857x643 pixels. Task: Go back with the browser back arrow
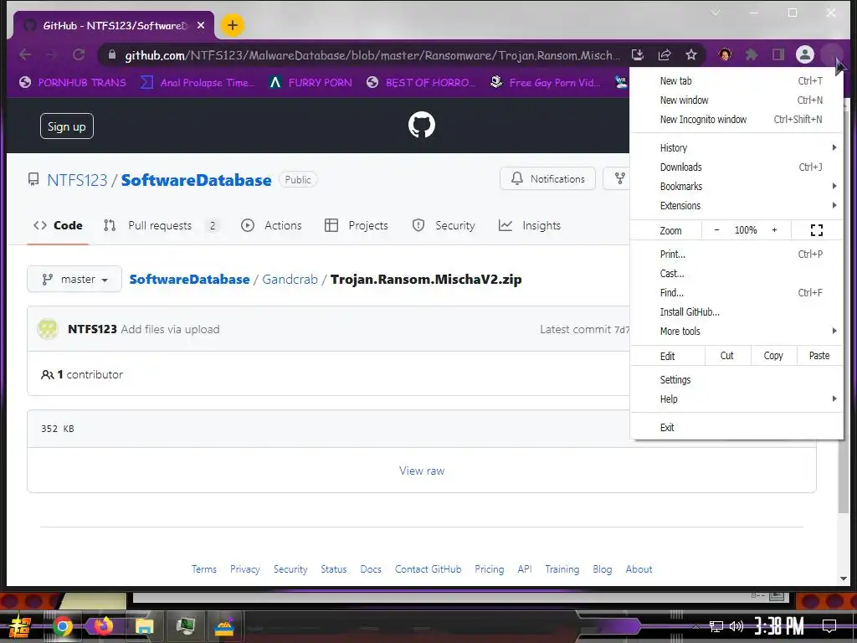click(25, 54)
